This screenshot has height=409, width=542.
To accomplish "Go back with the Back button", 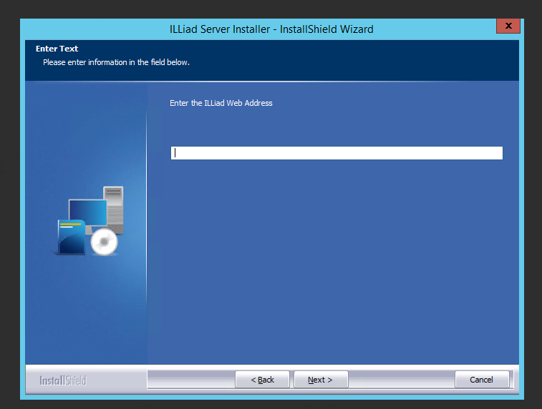I will 262,380.
